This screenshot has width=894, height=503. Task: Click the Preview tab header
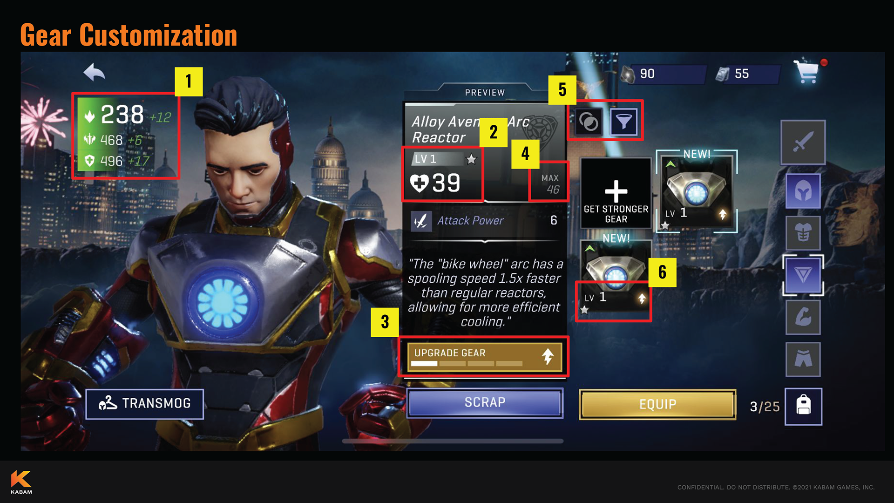point(485,92)
